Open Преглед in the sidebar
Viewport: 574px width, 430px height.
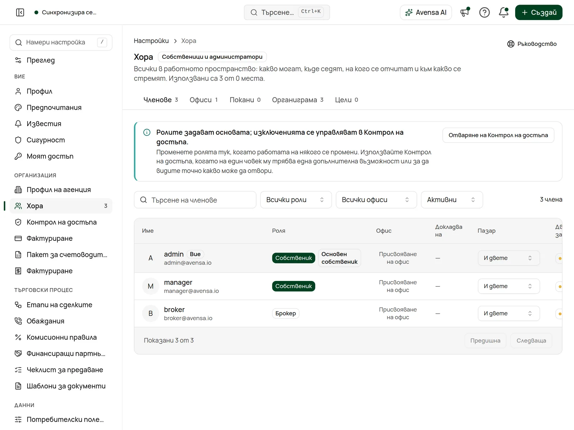(x=61, y=60)
